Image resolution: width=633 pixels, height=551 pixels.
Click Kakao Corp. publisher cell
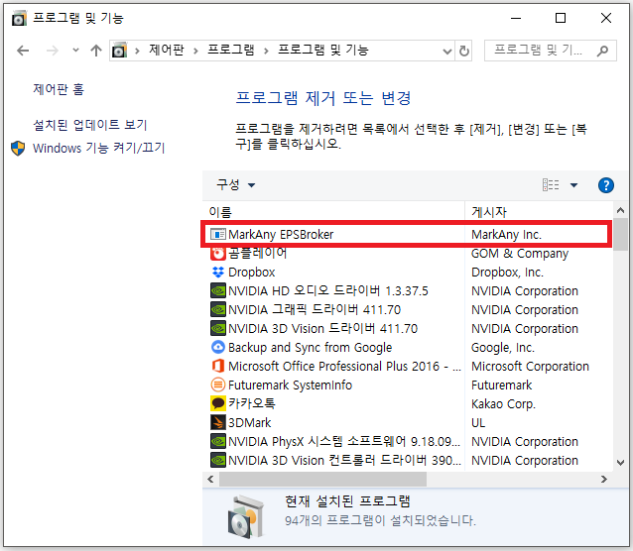tap(503, 404)
